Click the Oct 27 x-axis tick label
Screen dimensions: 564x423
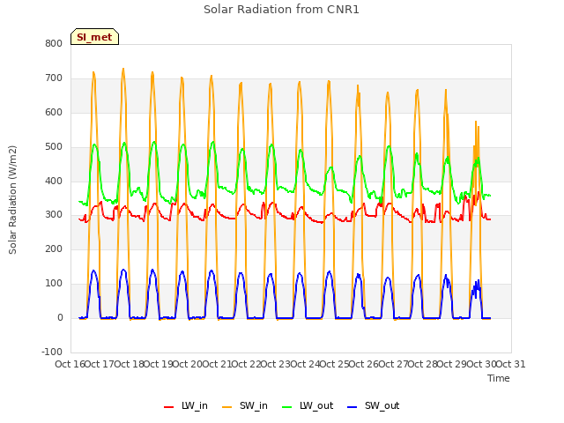(x=393, y=364)
